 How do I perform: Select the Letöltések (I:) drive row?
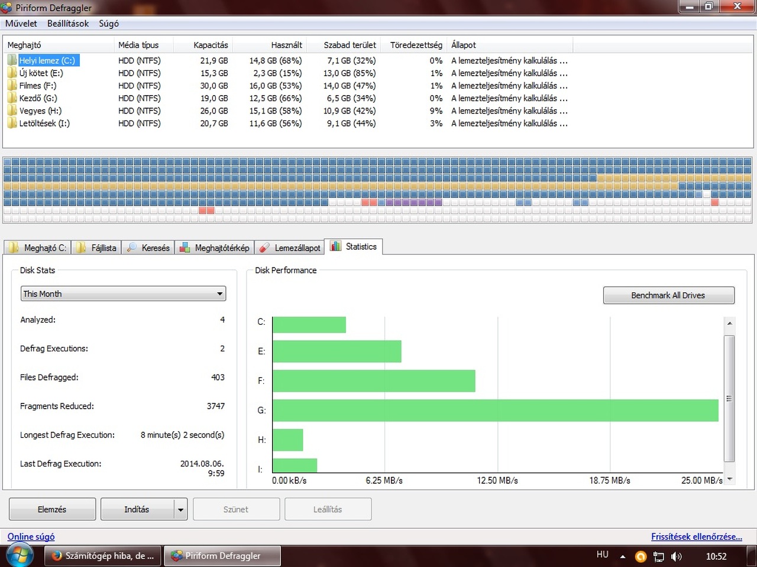(x=287, y=123)
